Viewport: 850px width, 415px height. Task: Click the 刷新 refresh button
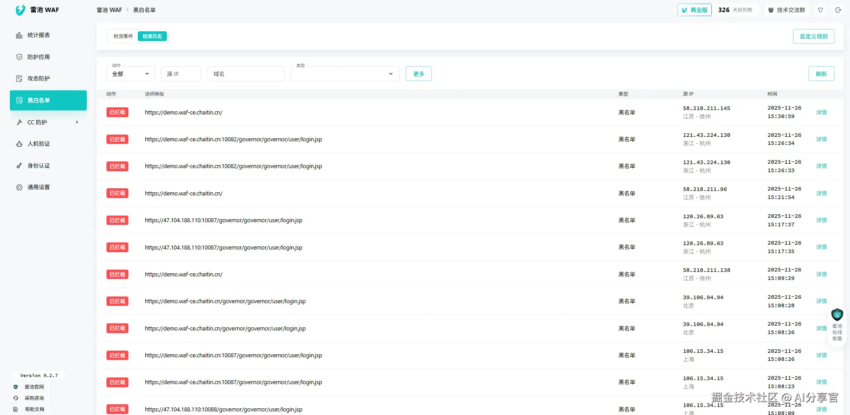pyautogui.click(x=821, y=74)
